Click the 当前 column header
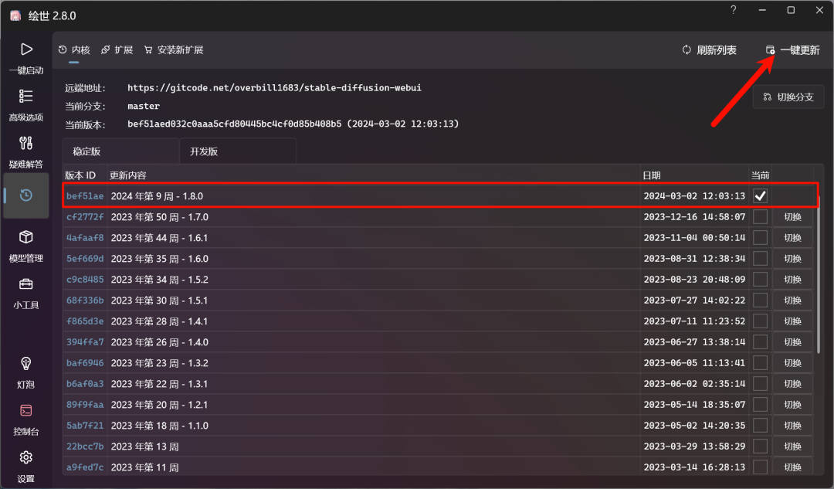The height and width of the screenshot is (489, 834). [x=760, y=175]
